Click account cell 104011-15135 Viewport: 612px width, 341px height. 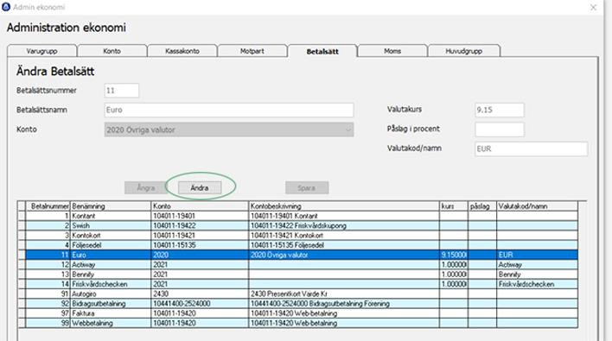[x=200, y=245]
